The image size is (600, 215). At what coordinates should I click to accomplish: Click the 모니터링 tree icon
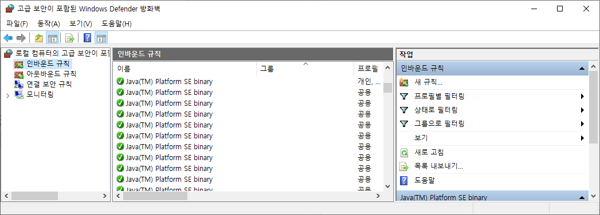[19, 94]
